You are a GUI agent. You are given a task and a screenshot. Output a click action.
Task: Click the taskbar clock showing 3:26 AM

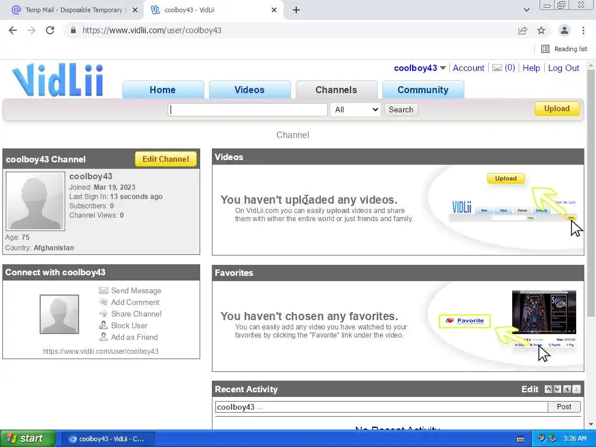pyautogui.click(x=574, y=438)
